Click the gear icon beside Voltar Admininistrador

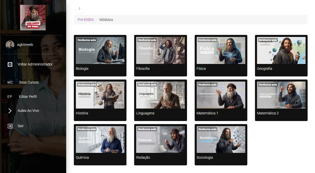(x=10, y=64)
